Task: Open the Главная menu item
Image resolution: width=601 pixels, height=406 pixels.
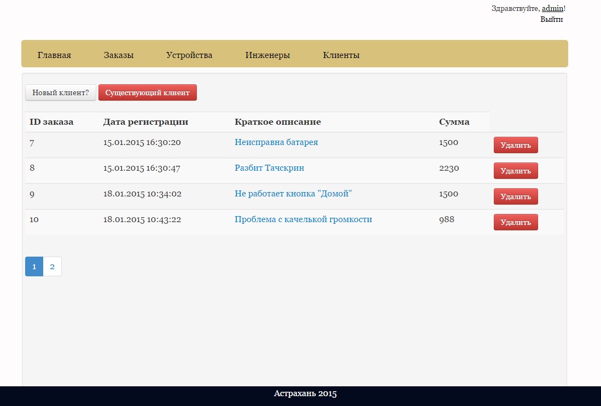Action: tap(54, 55)
